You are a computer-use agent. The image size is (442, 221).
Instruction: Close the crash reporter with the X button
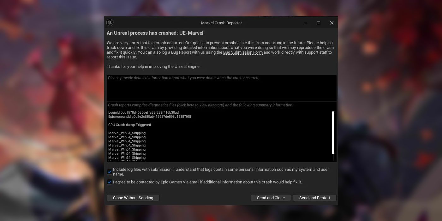(x=331, y=23)
